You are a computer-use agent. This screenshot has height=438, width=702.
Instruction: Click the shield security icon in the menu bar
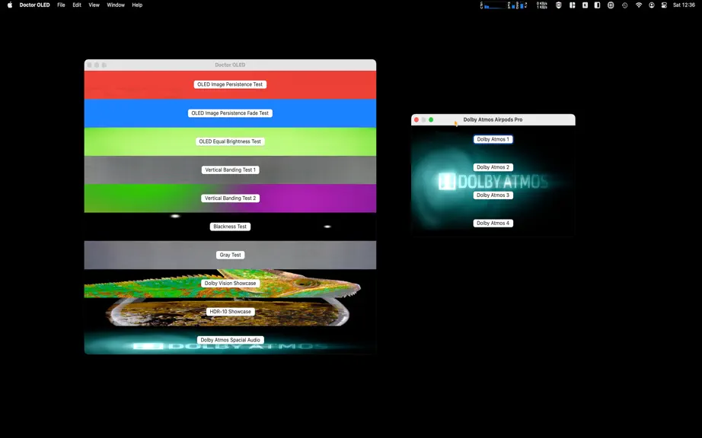[x=559, y=5]
